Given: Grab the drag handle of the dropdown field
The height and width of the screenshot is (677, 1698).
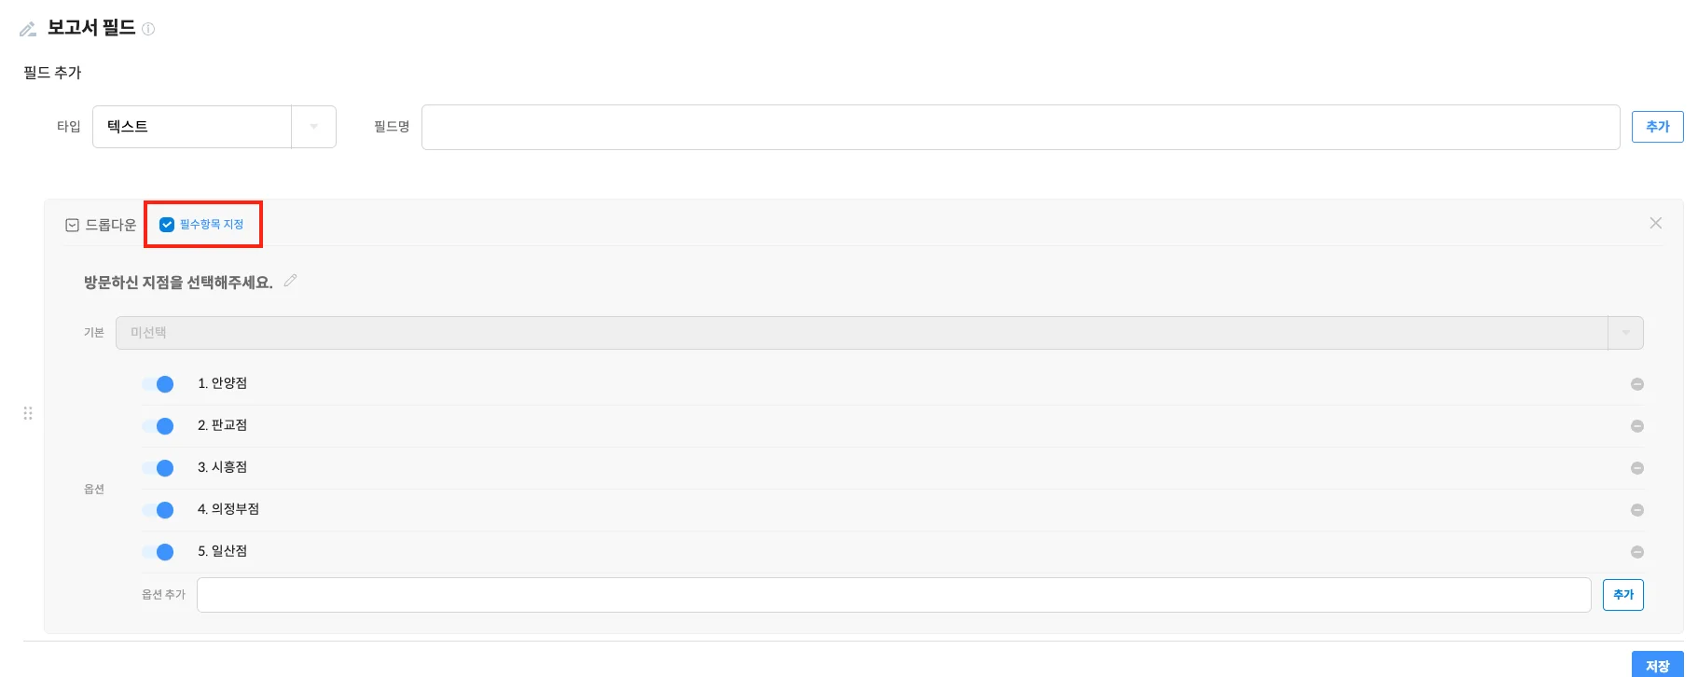Looking at the screenshot, I should pyautogui.click(x=28, y=413).
